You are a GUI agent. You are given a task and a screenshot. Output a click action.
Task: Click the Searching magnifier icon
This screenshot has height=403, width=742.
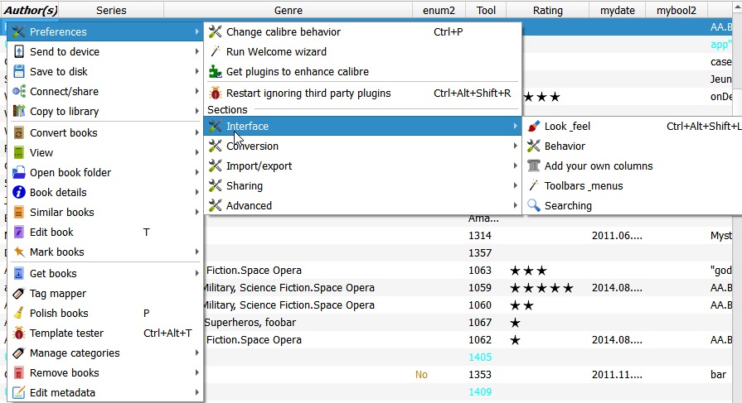point(534,205)
